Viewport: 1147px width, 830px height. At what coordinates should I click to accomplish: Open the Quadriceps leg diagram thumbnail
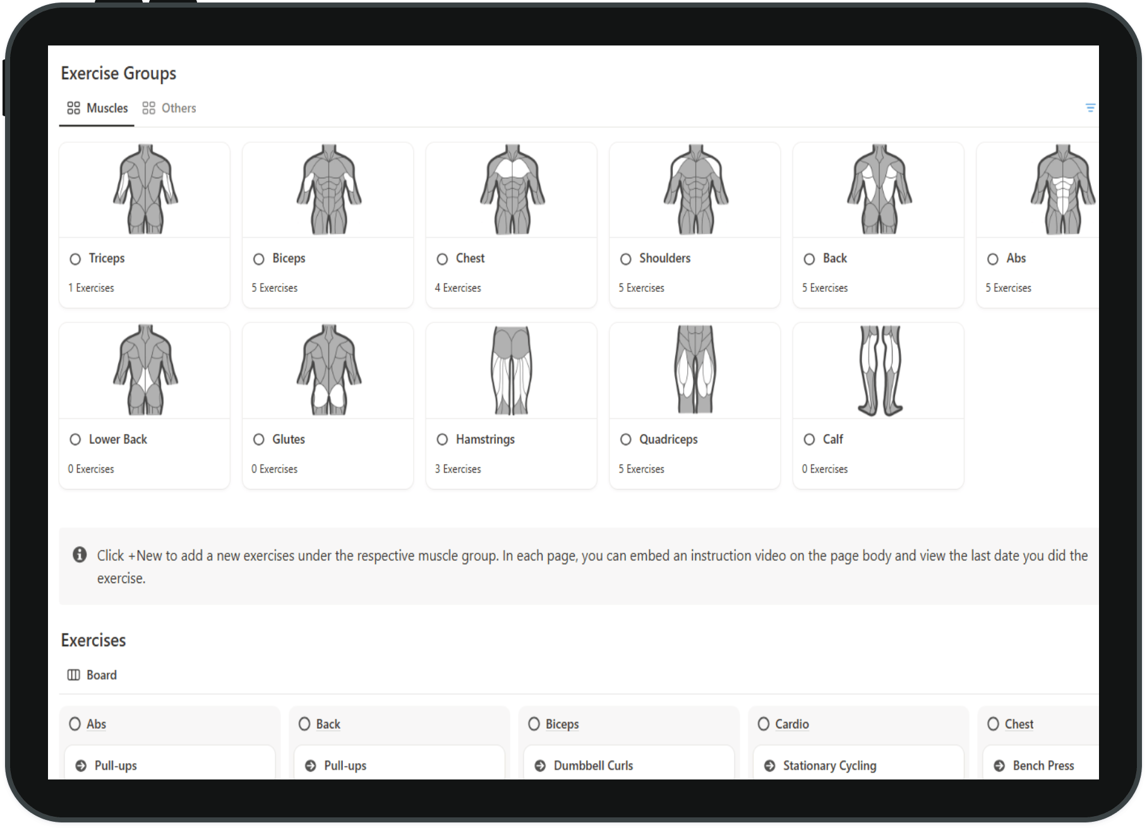(x=695, y=370)
